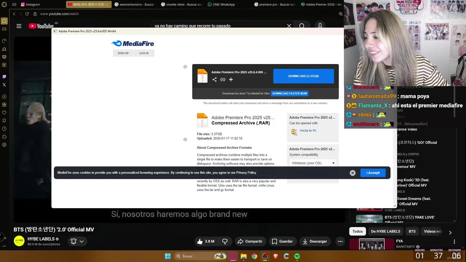Start YouTube voice search microphone
The image size is (466, 262).
320,25
